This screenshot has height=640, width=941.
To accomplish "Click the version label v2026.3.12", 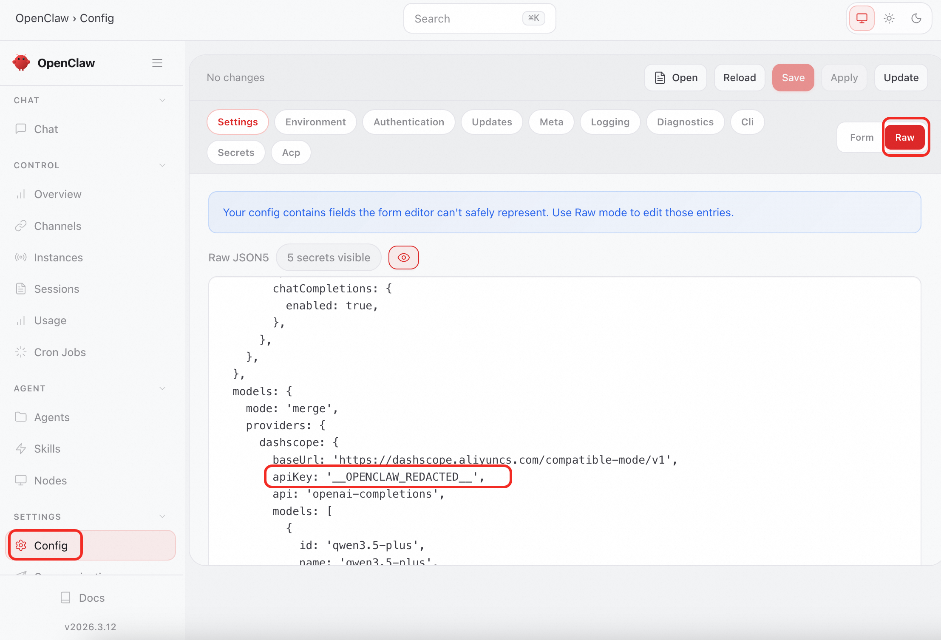I will pyautogui.click(x=91, y=627).
